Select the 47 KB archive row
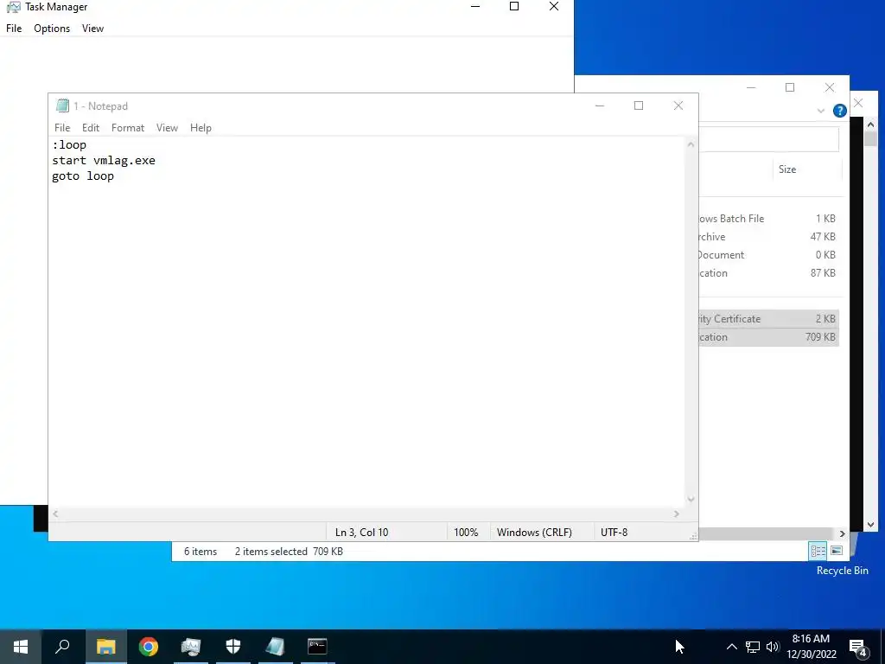This screenshot has width=885, height=664. click(768, 237)
